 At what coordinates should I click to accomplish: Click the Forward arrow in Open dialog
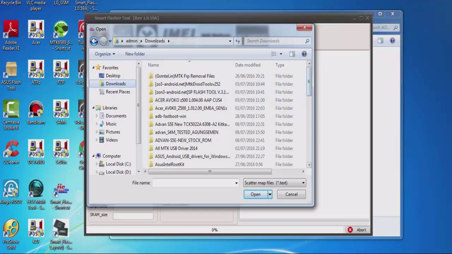point(103,41)
